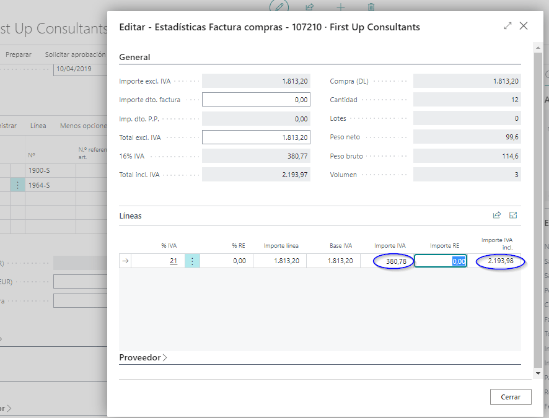Click the Total incl. IVA value 2.193,97
This screenshot has width=549, height=418.
coord(256,175)
